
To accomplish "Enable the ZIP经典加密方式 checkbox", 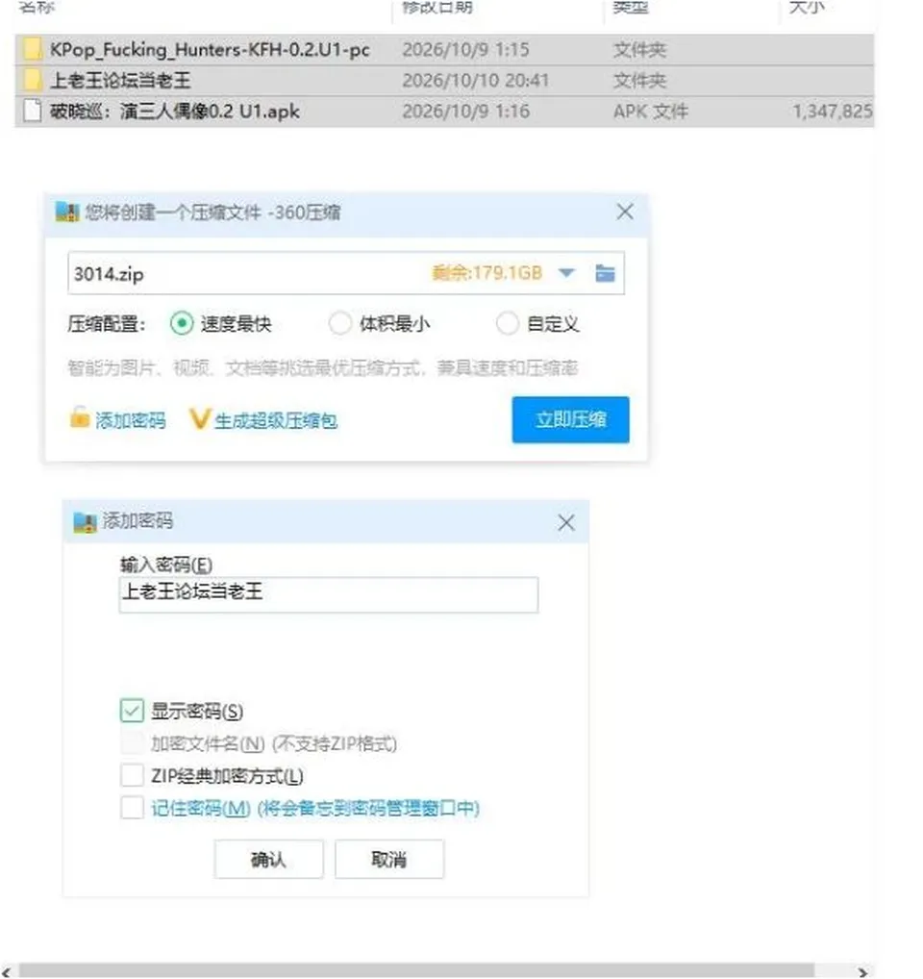I will pos(133,775).
